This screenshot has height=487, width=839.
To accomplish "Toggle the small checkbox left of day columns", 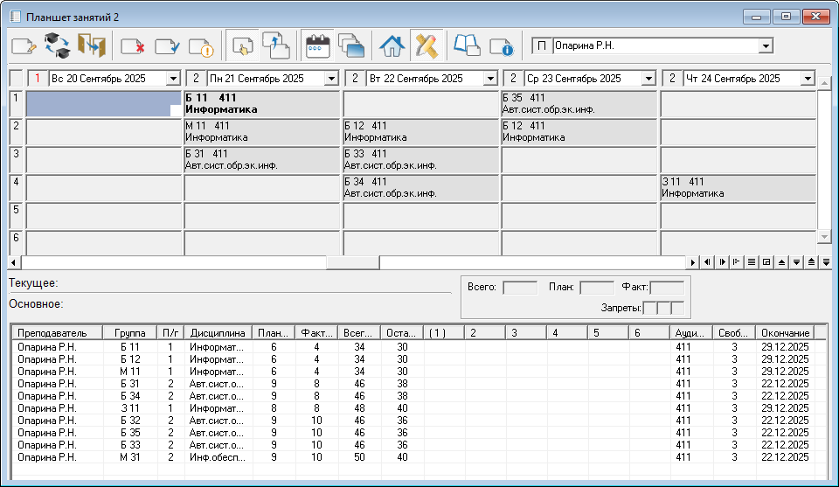I will tap(17, 79).
